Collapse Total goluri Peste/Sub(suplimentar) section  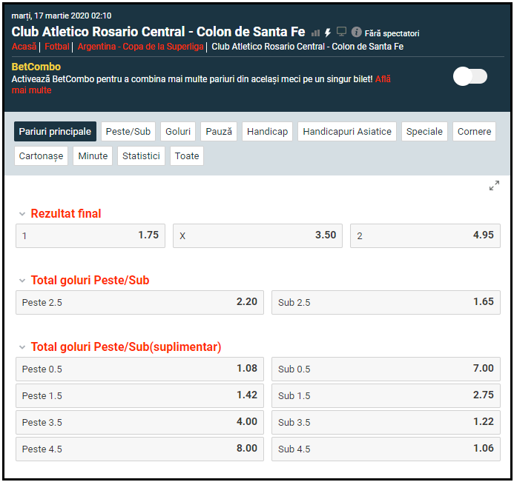[x=22, y=347]
